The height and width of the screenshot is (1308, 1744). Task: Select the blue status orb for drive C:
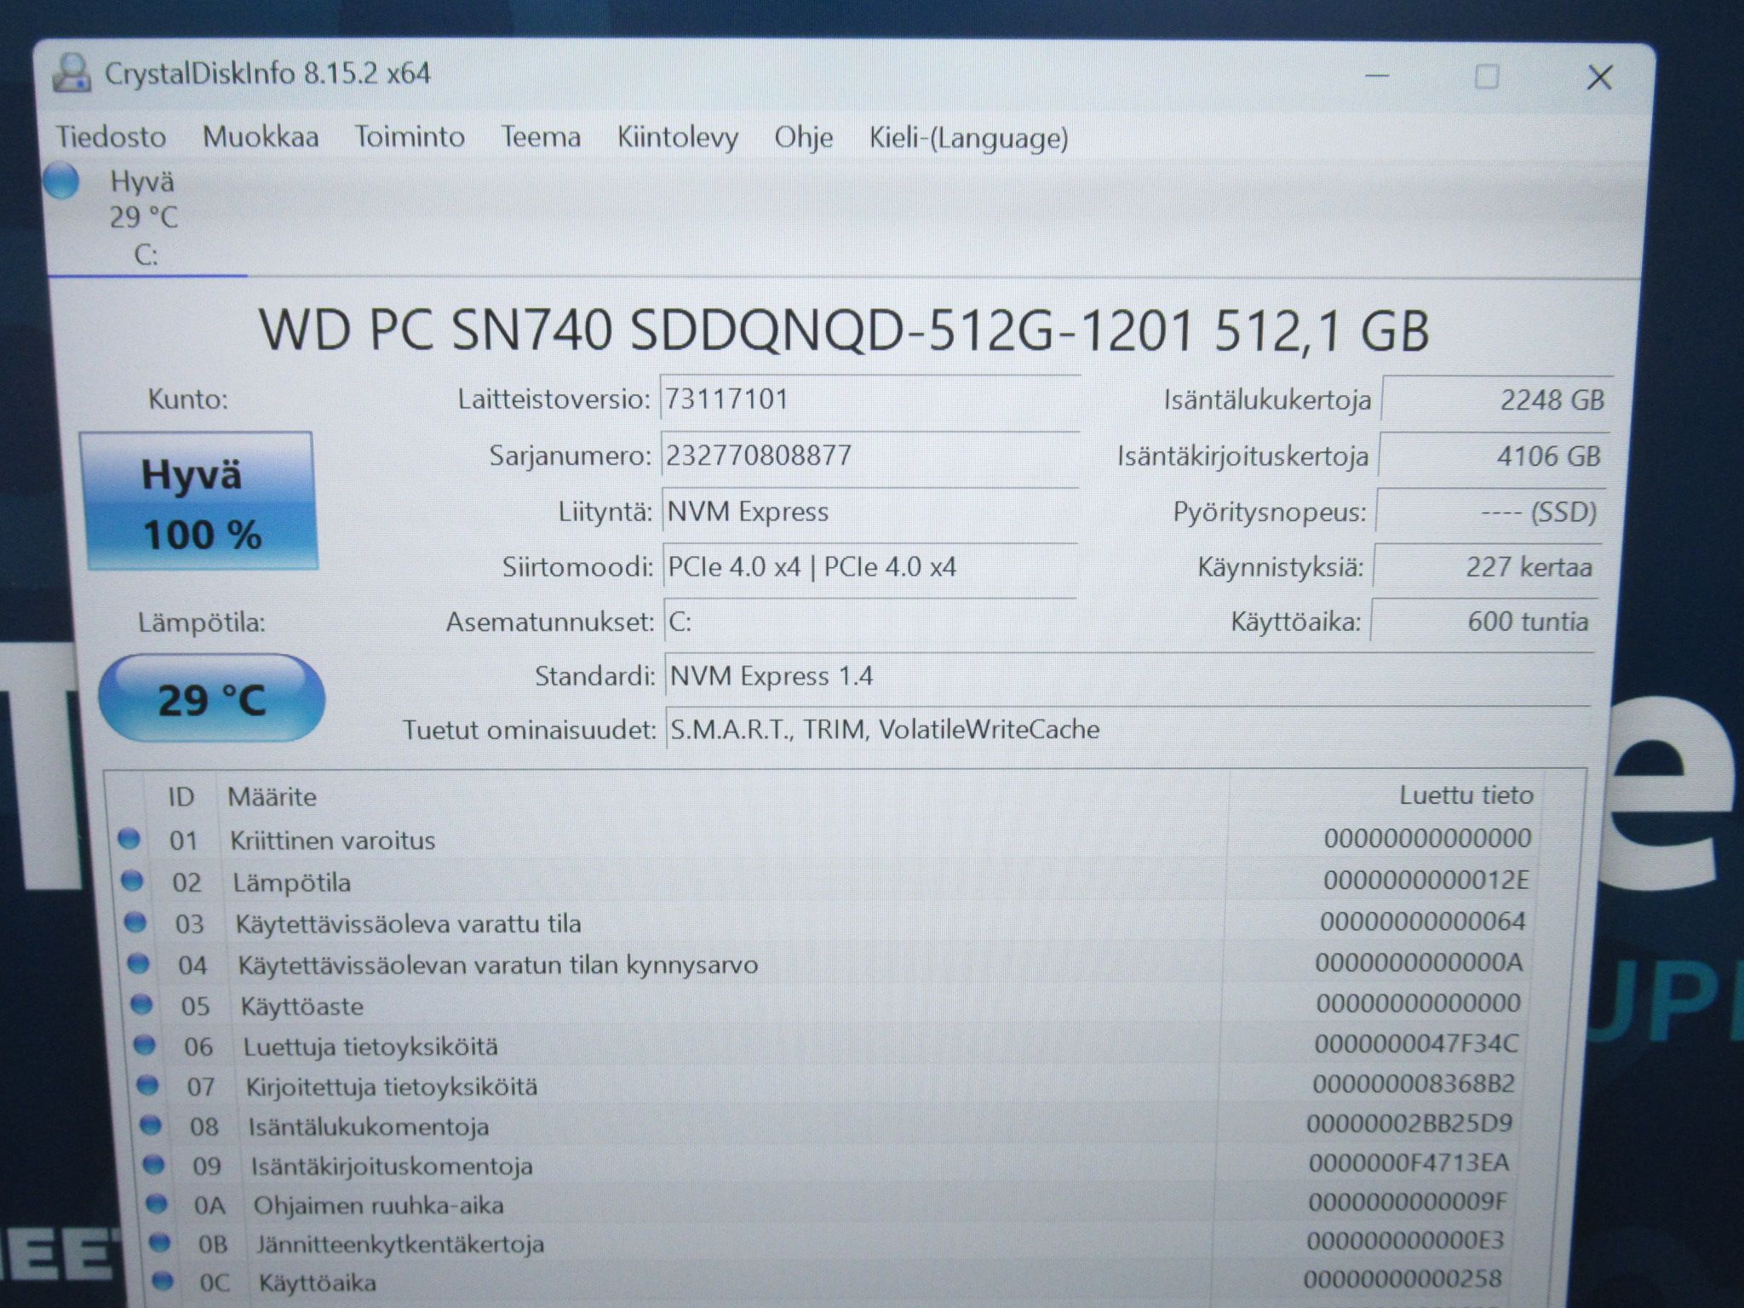click(x=61, y=181)
